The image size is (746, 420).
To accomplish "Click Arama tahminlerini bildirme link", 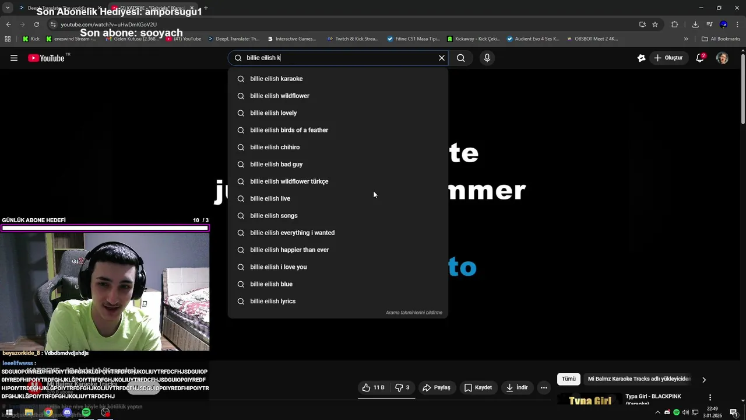I will tap(414, 313).
